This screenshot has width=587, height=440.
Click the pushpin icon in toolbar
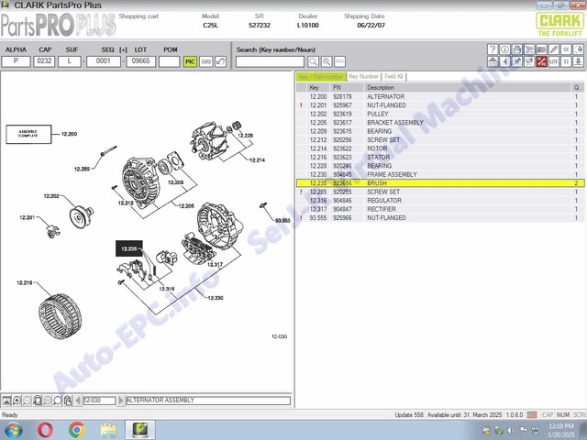coord(517,61)
